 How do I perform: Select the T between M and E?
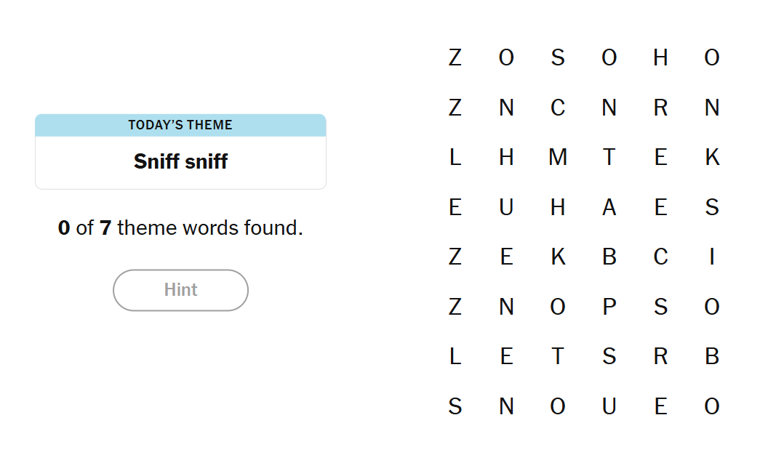609,157
